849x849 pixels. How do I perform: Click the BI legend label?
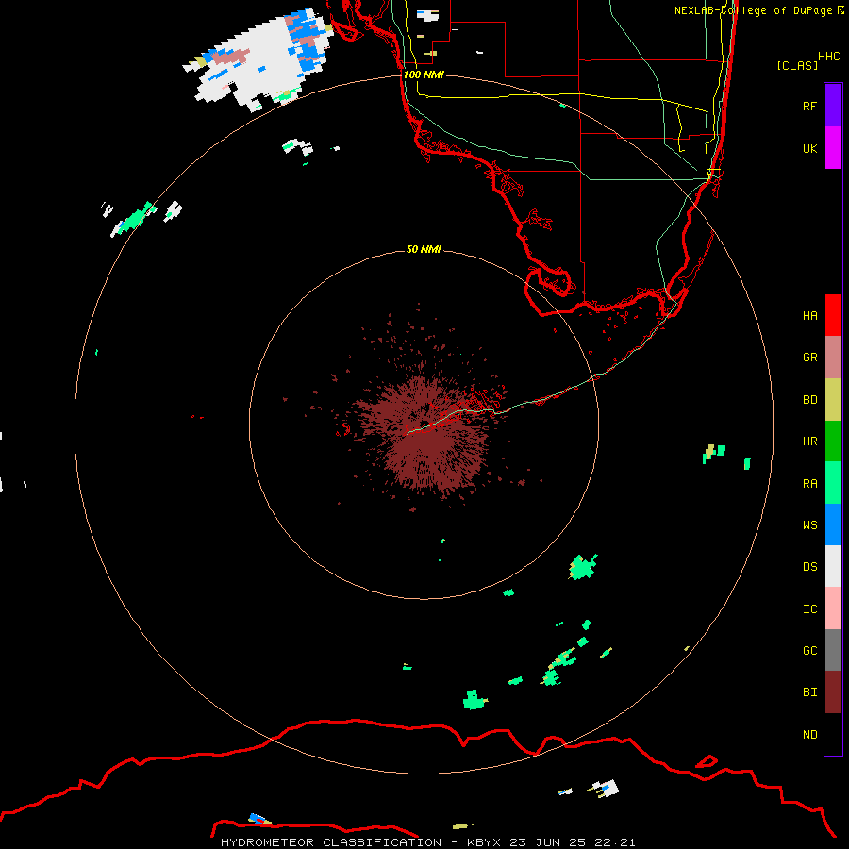pyautogui.click(x=810, y=692)
